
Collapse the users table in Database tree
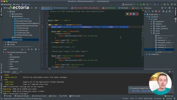(x=151, y=33)
